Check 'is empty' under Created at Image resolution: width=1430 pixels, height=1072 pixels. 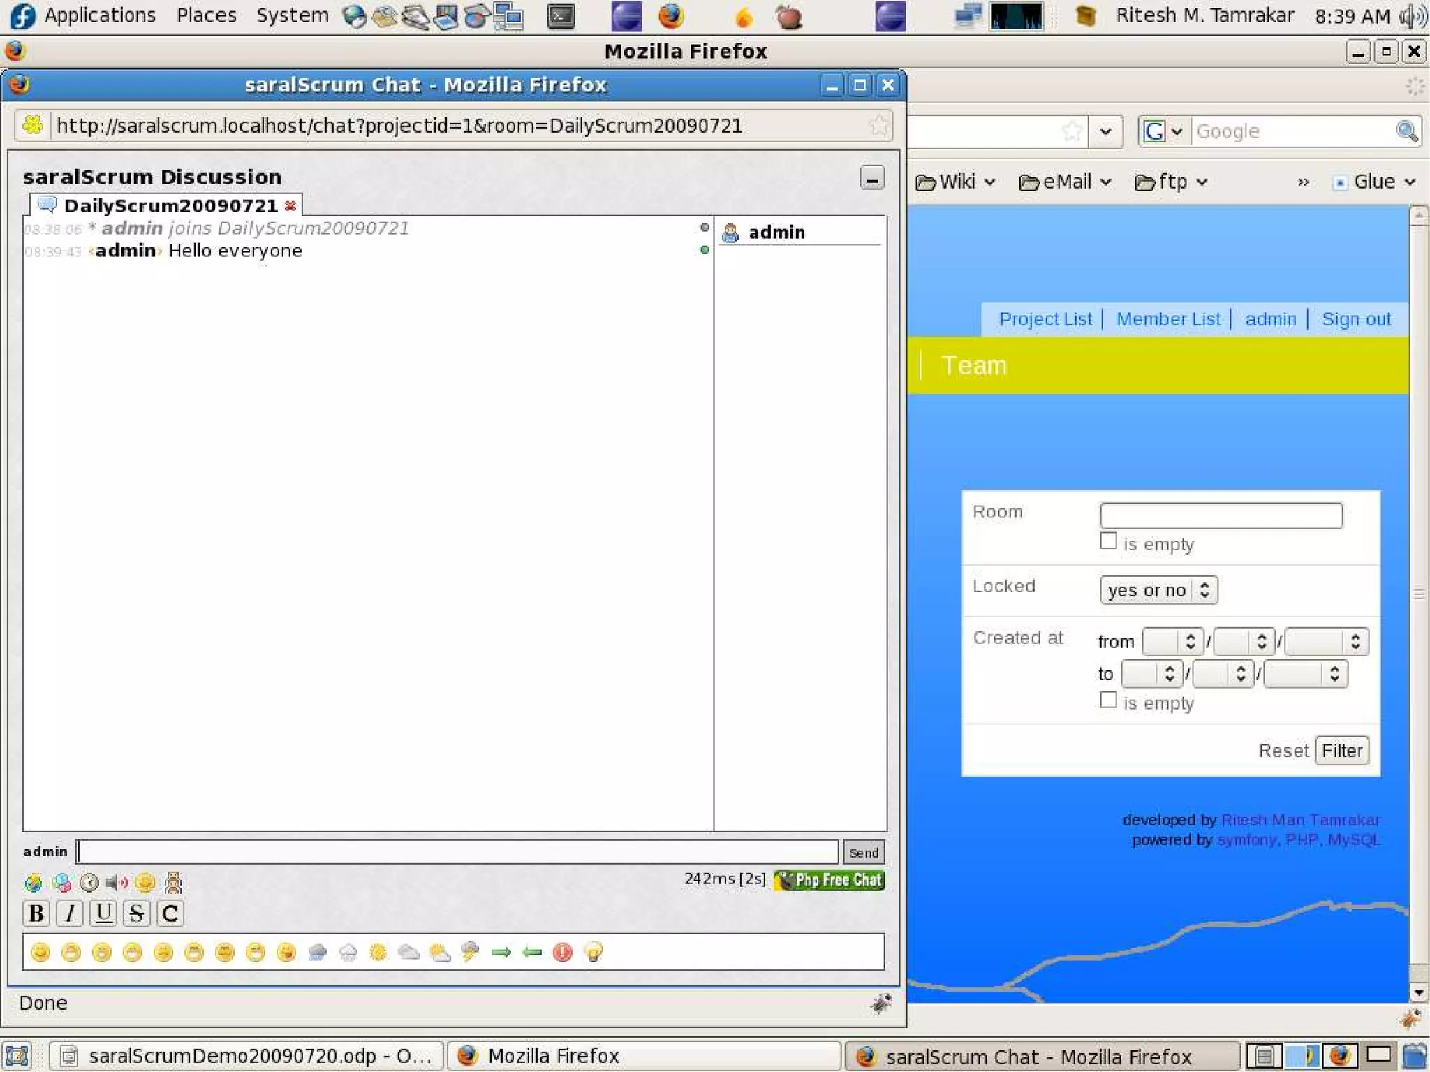1108,700
